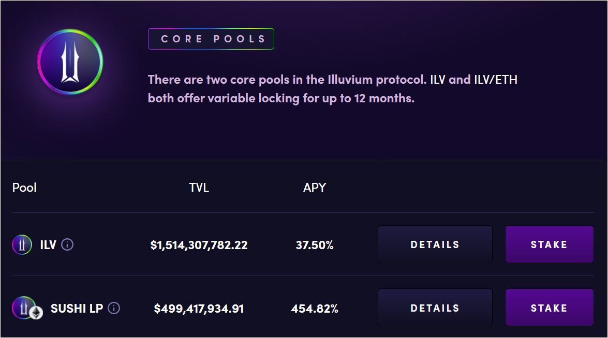The width and height of the screenshot is (608, 338).
Task: Click the large Illuvium logo
Action: 70,62
